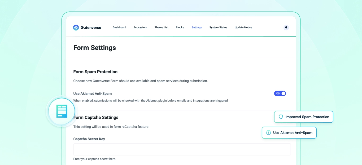362x165 pixels.
Task: Click 'This setting will be used in form reCaptcha' text
Action: [x=111, y=127]
